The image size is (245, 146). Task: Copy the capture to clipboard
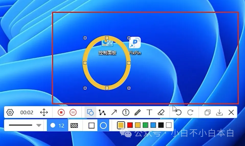[207, 112]
